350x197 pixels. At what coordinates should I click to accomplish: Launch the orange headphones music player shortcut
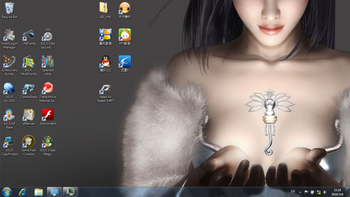click(125, 10)
